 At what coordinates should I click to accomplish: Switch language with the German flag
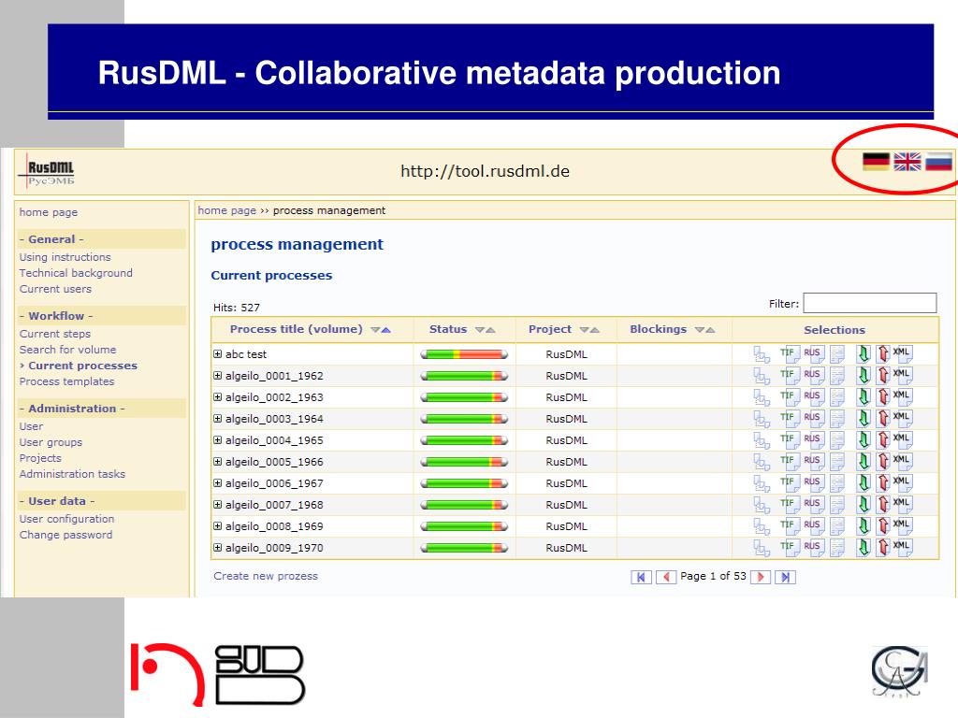[876, 162]
